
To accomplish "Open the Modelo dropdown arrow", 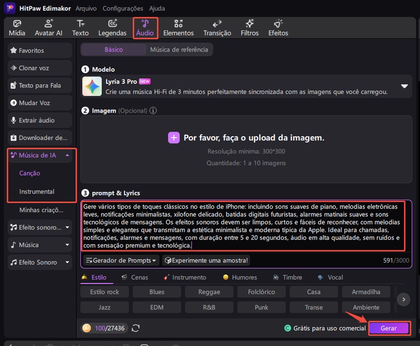I will [x=404, y=86].
